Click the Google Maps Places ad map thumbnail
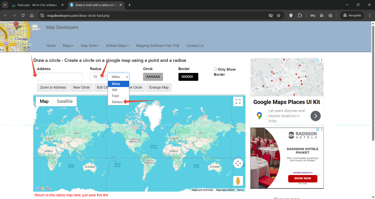The height and width of the screenshot is (199, 375). coord(287,77)
